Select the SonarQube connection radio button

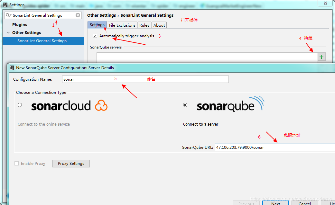tap(185, 105)
